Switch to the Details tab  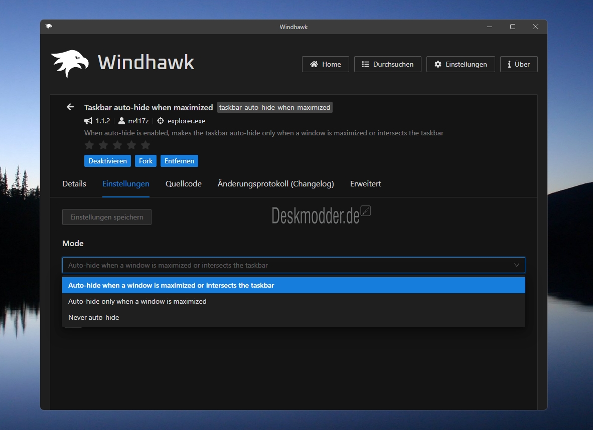(x=74, y=183)
